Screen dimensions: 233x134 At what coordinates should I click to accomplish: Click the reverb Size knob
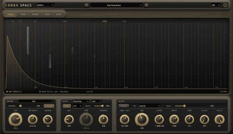pos(15,119)
